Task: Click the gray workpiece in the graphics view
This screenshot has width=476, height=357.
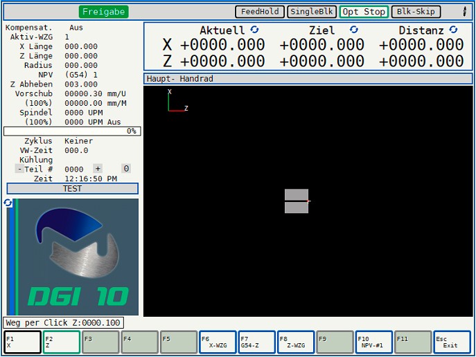Action: click(297, 201)
